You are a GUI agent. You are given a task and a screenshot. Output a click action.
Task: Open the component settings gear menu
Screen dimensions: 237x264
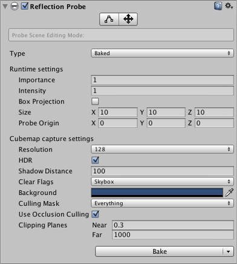click(x=229, y=6)
